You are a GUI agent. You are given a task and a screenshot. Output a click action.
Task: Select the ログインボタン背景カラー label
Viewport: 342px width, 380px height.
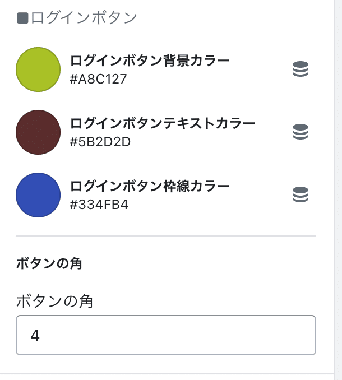(x=150, y=61)
